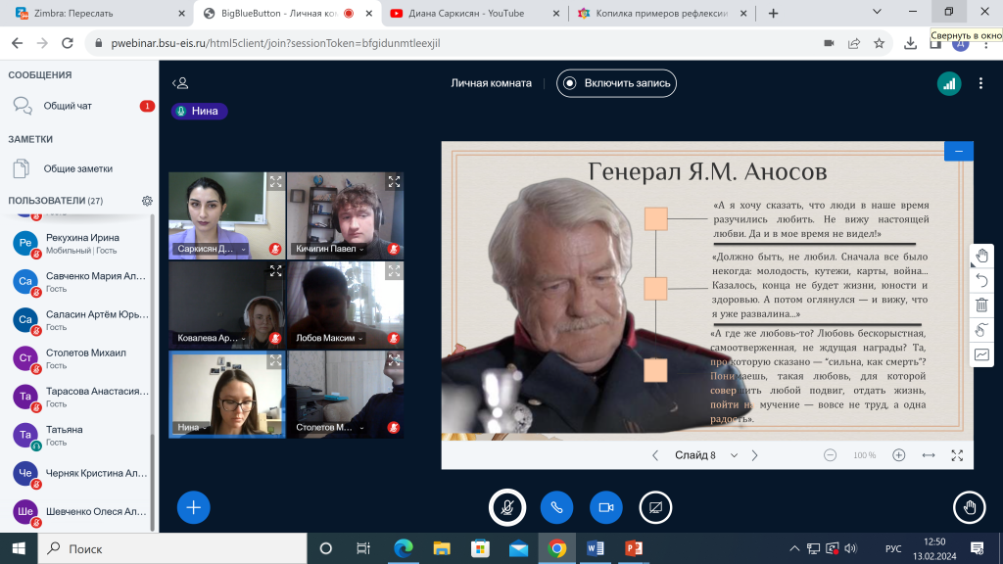Reload the page

tap(68, 43)
